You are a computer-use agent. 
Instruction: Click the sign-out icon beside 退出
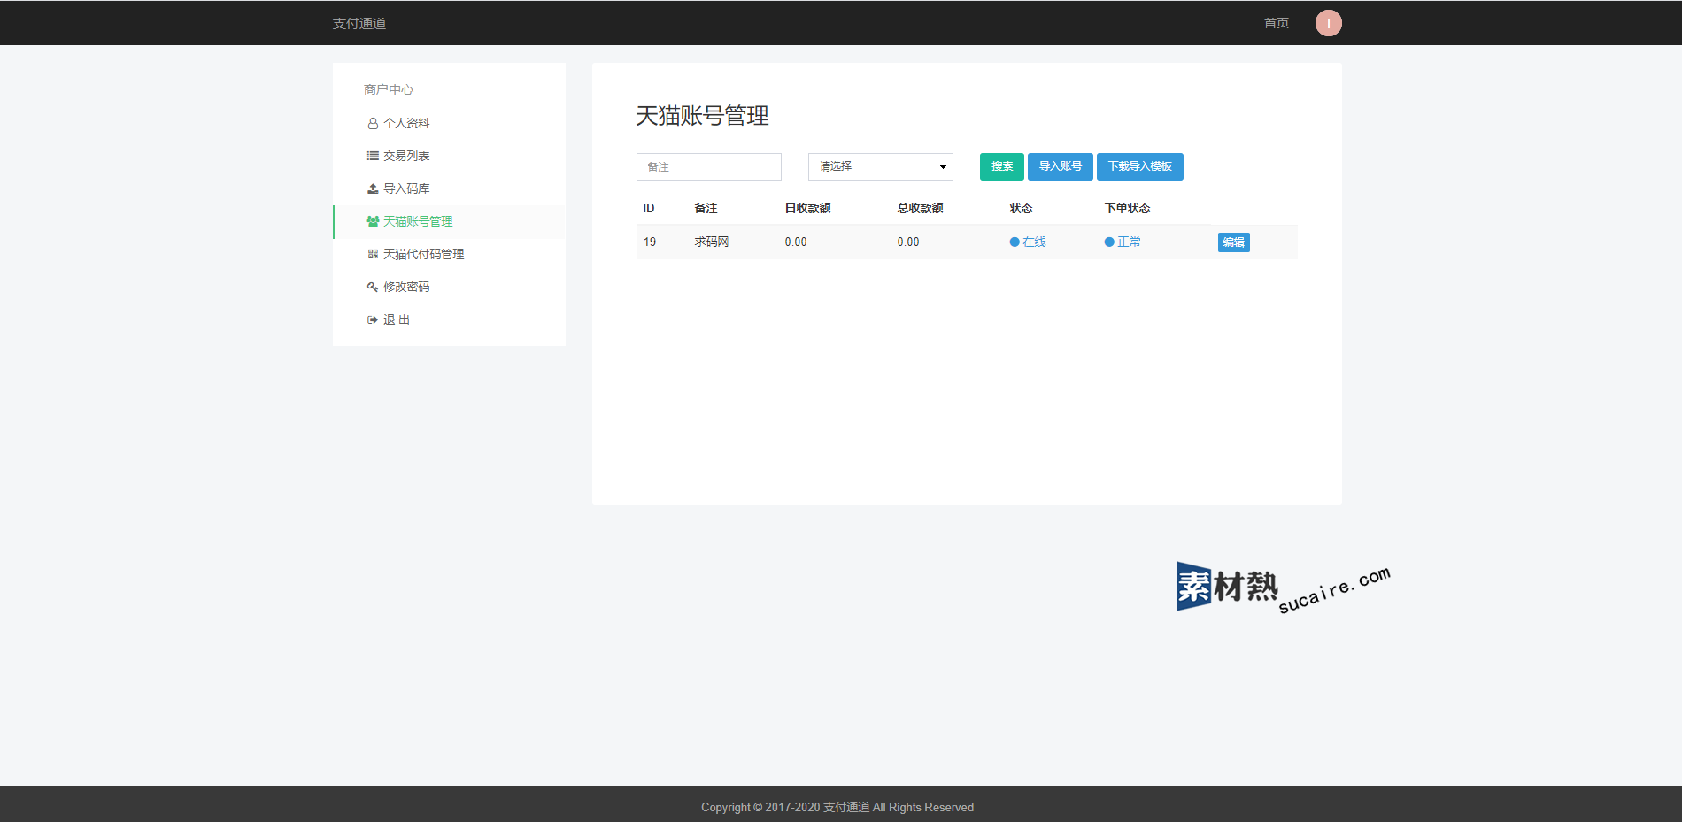point(373,319)
